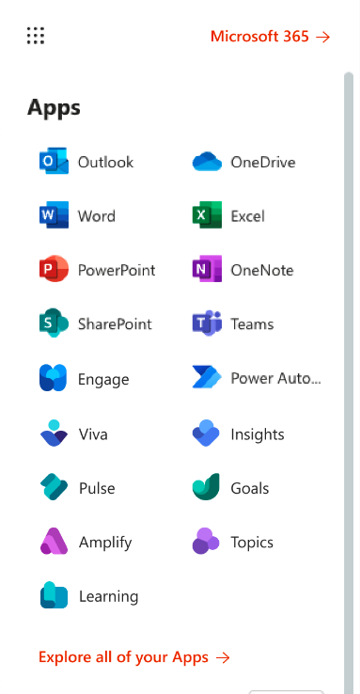Screen dimensions: 360x694
Task: Close the app launcher waffle grid
Action: coord(36,36)
